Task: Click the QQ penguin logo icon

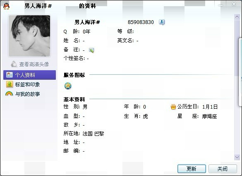Action: pos(6,6)
